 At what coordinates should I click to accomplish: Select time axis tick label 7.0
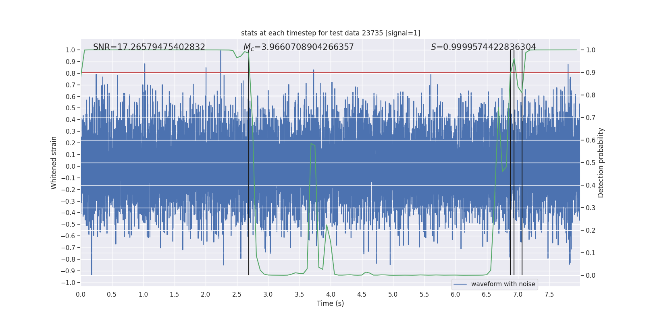pyautogui.click(x=518, y=294)
